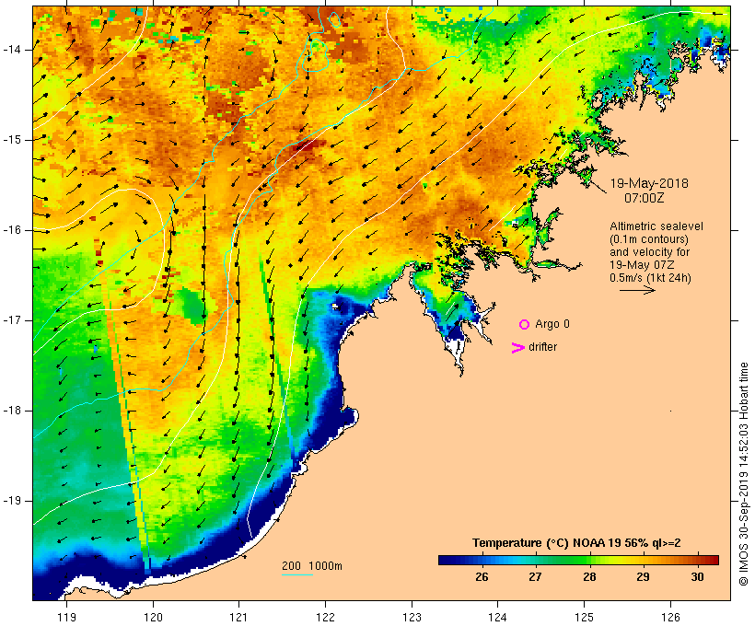
Task: Click longitude axis label '125'
Action: click(584, 617)
